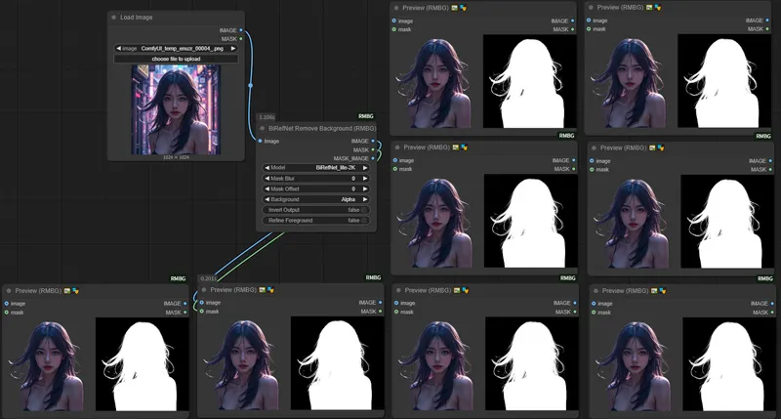
Task: Open the Background dropdown set to Alpha
Action: (x=316, y=199)
